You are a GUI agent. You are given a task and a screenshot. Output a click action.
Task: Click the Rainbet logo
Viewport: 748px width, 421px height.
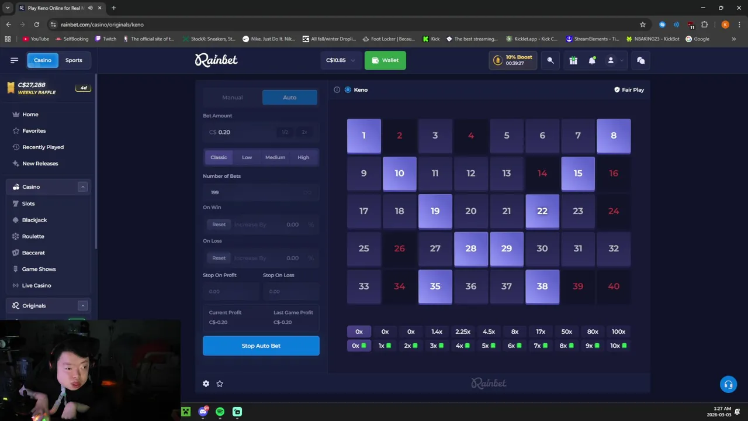pos(216,60)
